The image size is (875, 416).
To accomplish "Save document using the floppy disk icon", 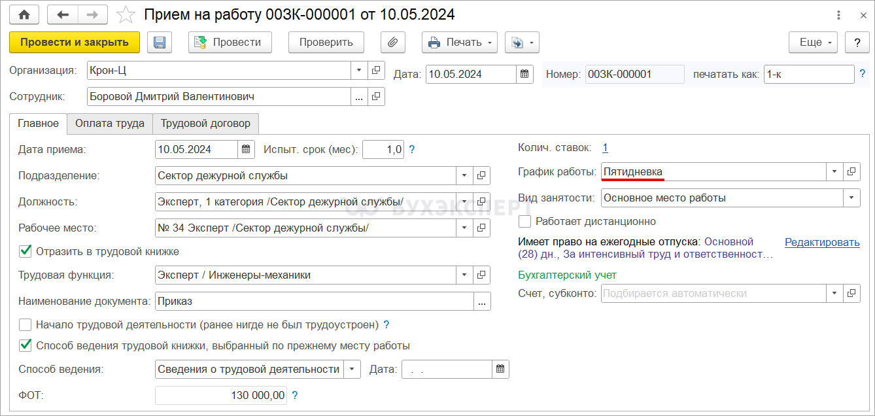I will click(159, 43).
